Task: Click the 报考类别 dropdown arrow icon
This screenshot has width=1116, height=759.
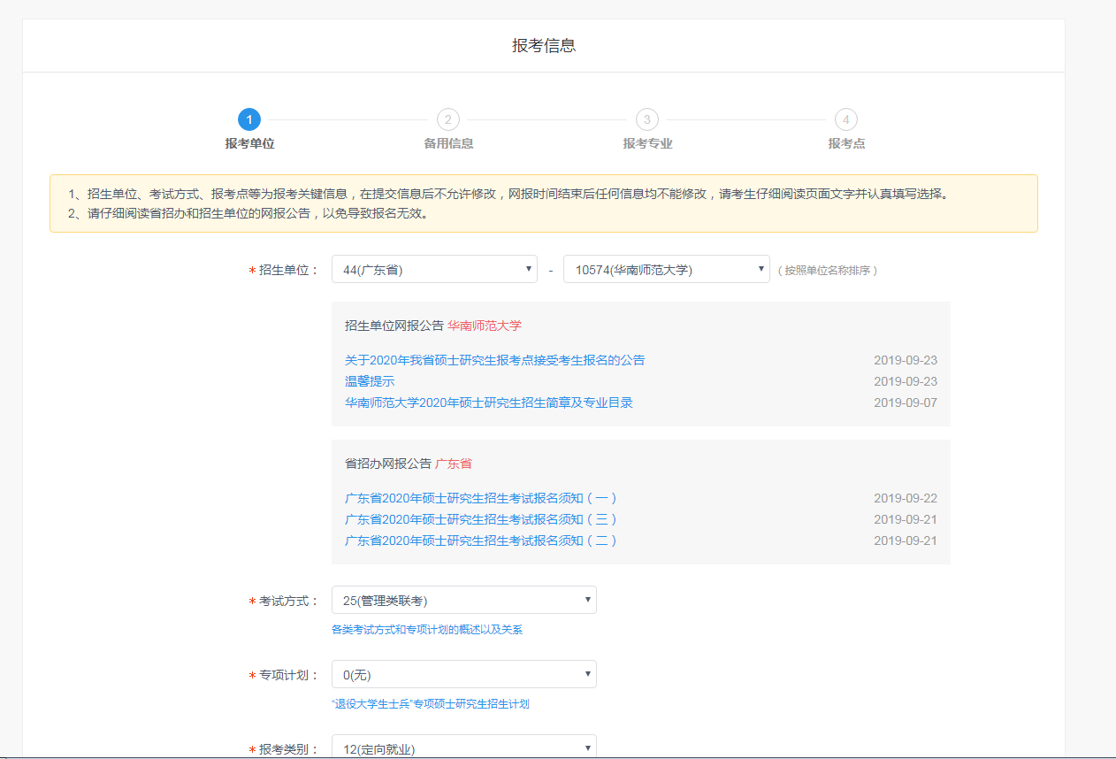Action: tap(586, 746)
